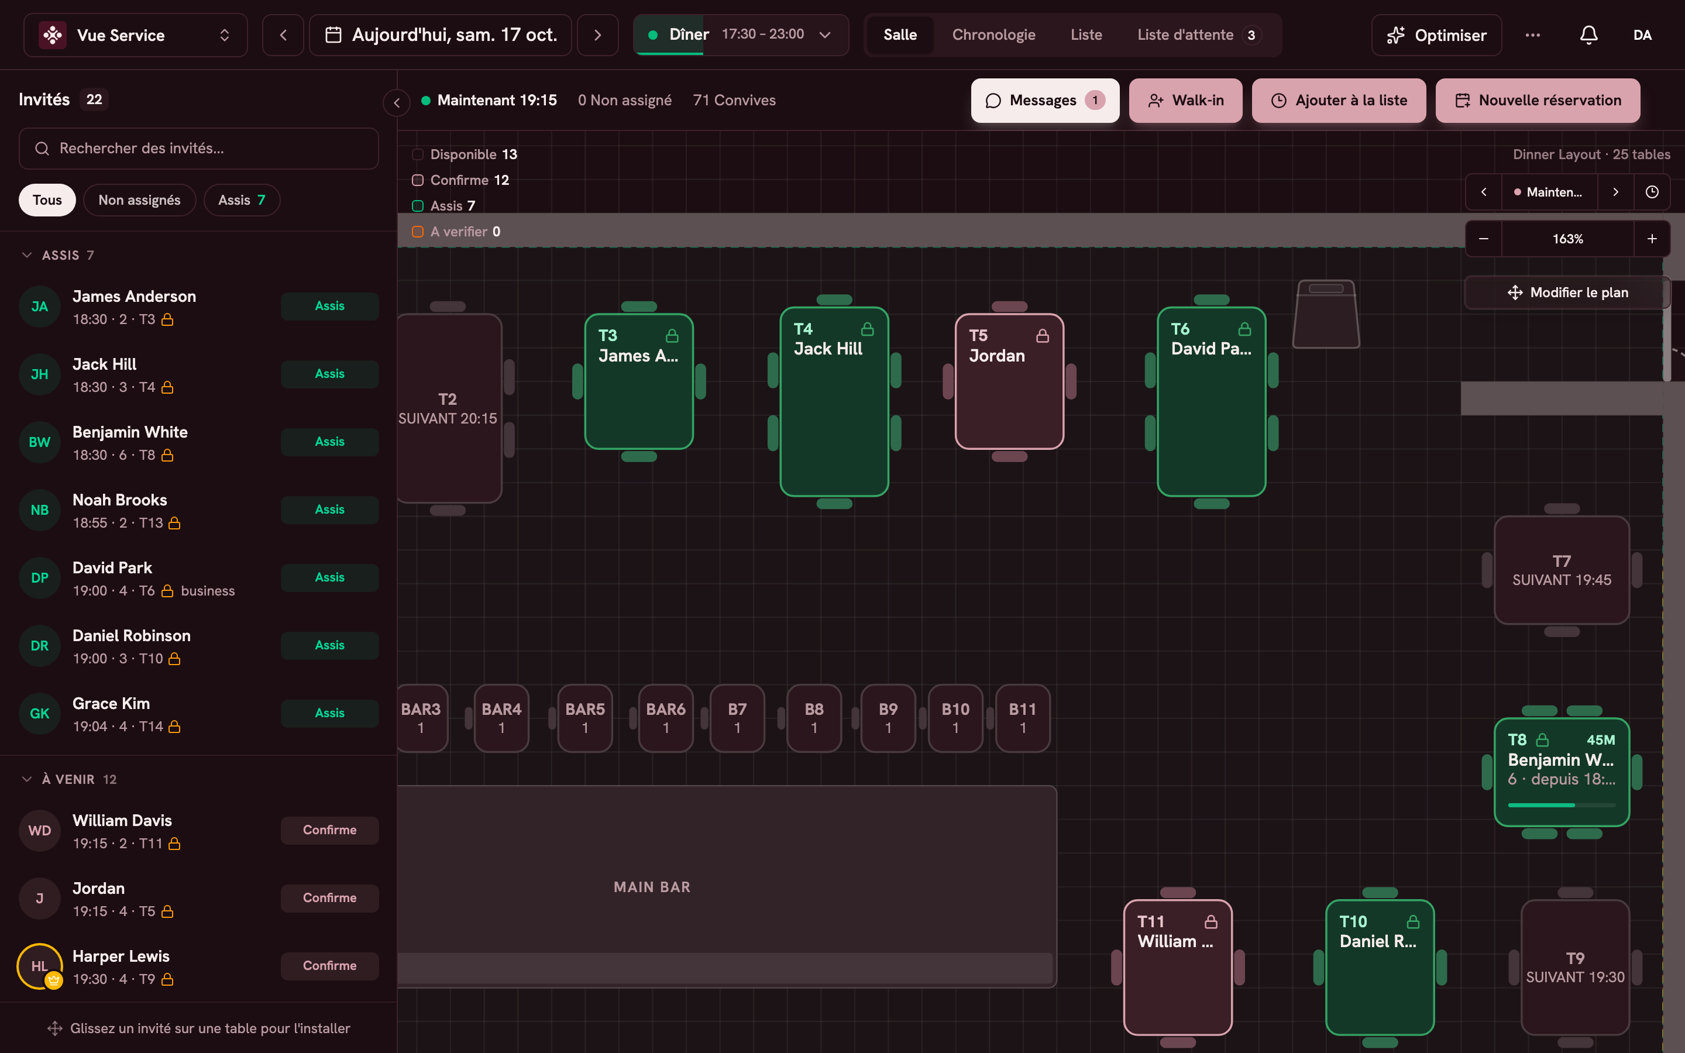
Task: Zoom out the floor plan
Action: 1484,239
